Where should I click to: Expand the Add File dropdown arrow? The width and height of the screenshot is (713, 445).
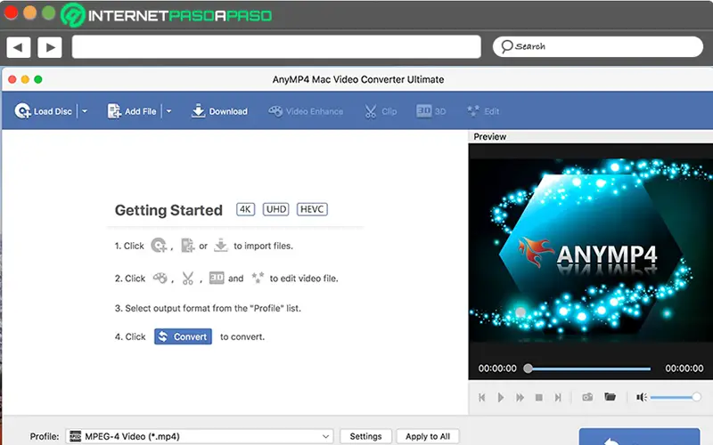(x=168, y=111)
